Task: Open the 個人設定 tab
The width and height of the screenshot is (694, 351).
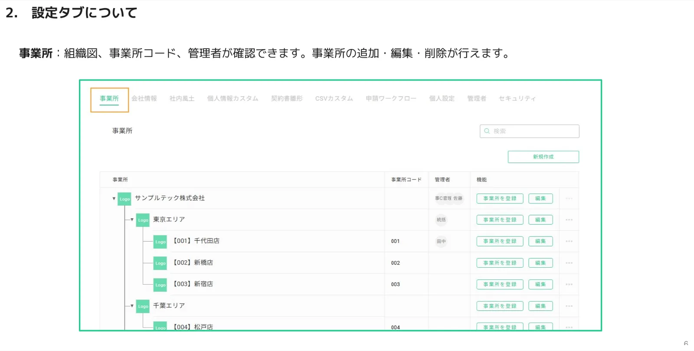Action: 442,98
